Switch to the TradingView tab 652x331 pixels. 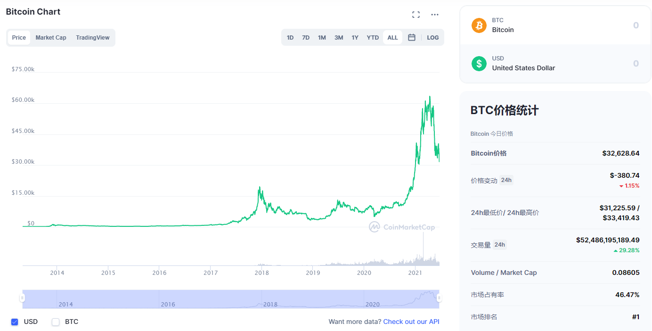pos(93,38)
